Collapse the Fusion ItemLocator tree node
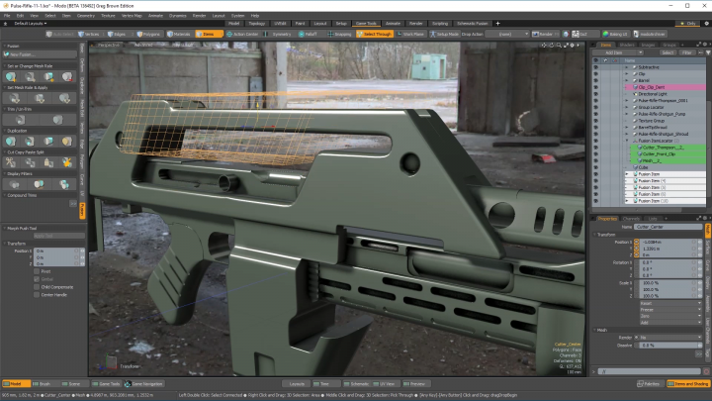This screenshot has height=401, width=712. pyautogui.click(x=626, y=141)
